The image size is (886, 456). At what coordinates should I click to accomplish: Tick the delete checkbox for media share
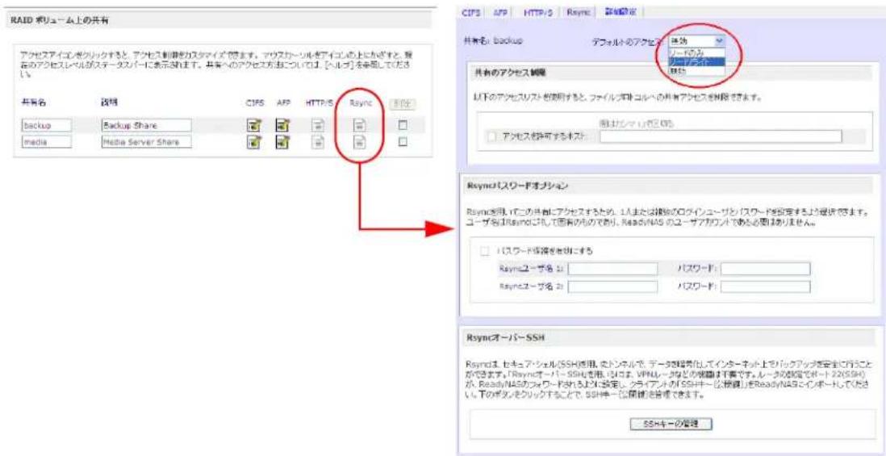click(403, 142)
